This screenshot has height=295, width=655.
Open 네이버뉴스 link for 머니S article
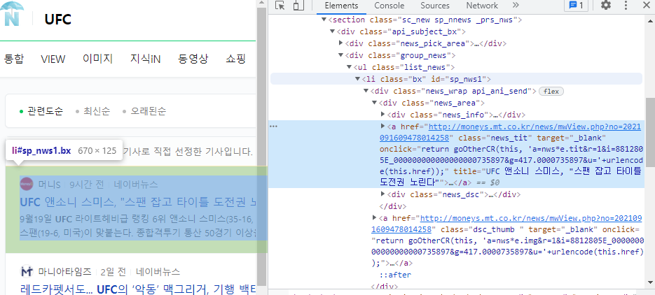pyautogui.click(x=136, y=184)
